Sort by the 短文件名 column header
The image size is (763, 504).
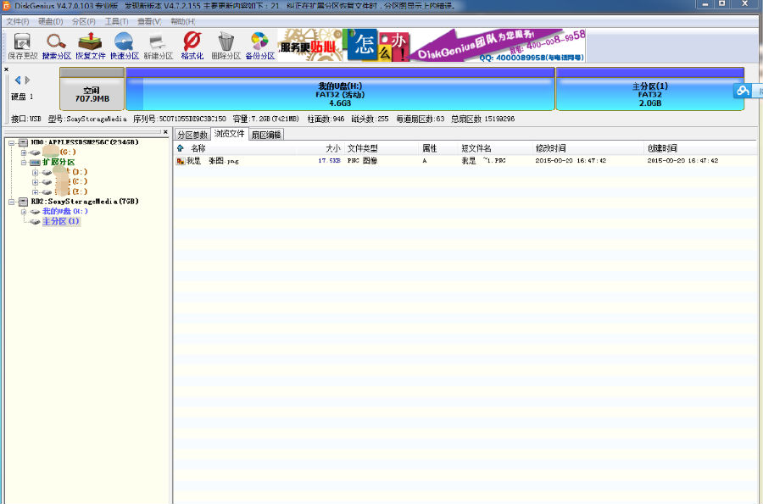(x=476, y=148)
